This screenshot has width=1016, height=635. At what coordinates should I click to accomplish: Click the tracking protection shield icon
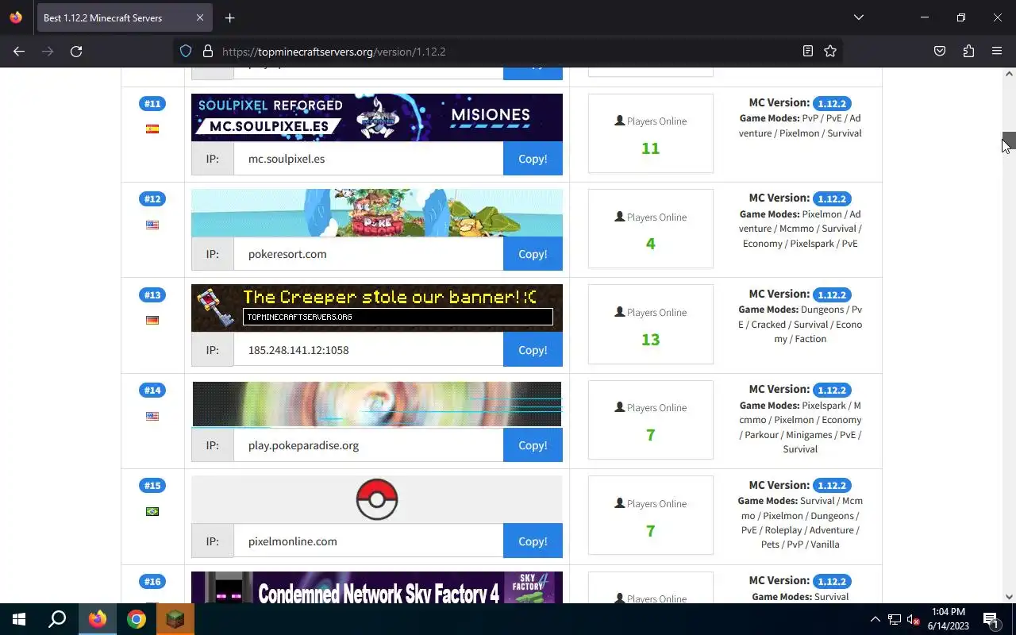click(x=186, y=51)
